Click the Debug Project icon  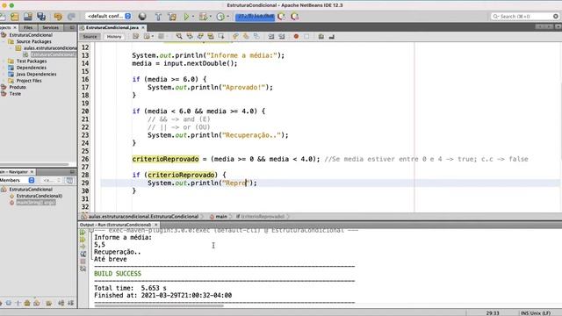tap(203, 17)
